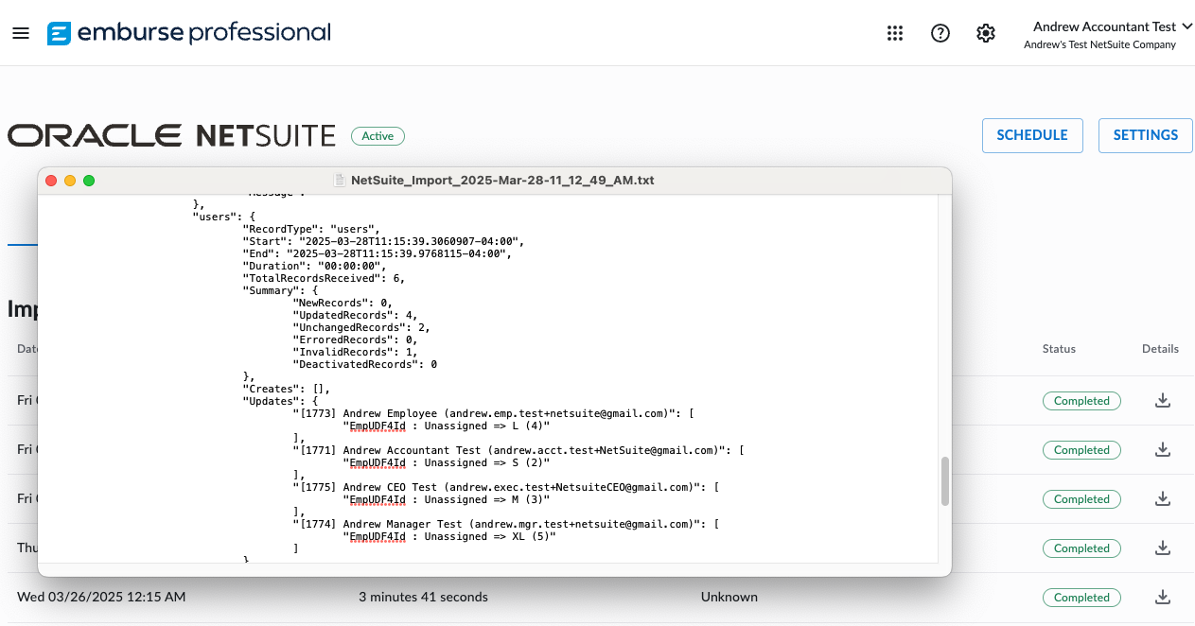
Task: Click the duration 3 minutes 41 seconds
Action: coord(423,598)
